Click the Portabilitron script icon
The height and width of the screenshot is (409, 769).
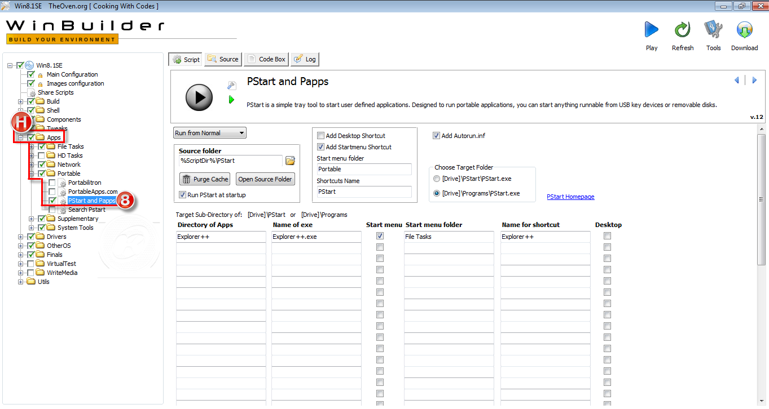[x=63, y=183]
